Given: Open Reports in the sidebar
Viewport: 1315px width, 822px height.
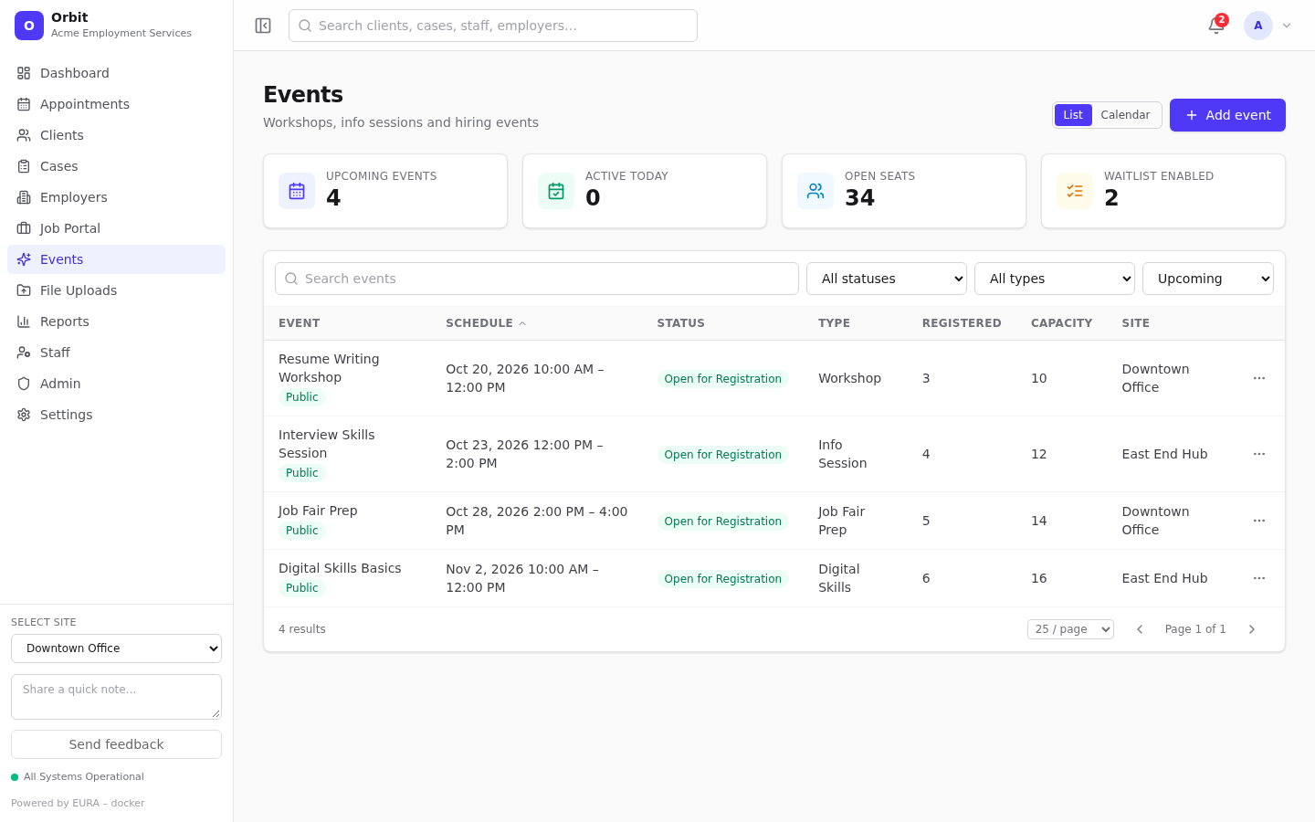Looking at the screenshot, I should [116, 321].
